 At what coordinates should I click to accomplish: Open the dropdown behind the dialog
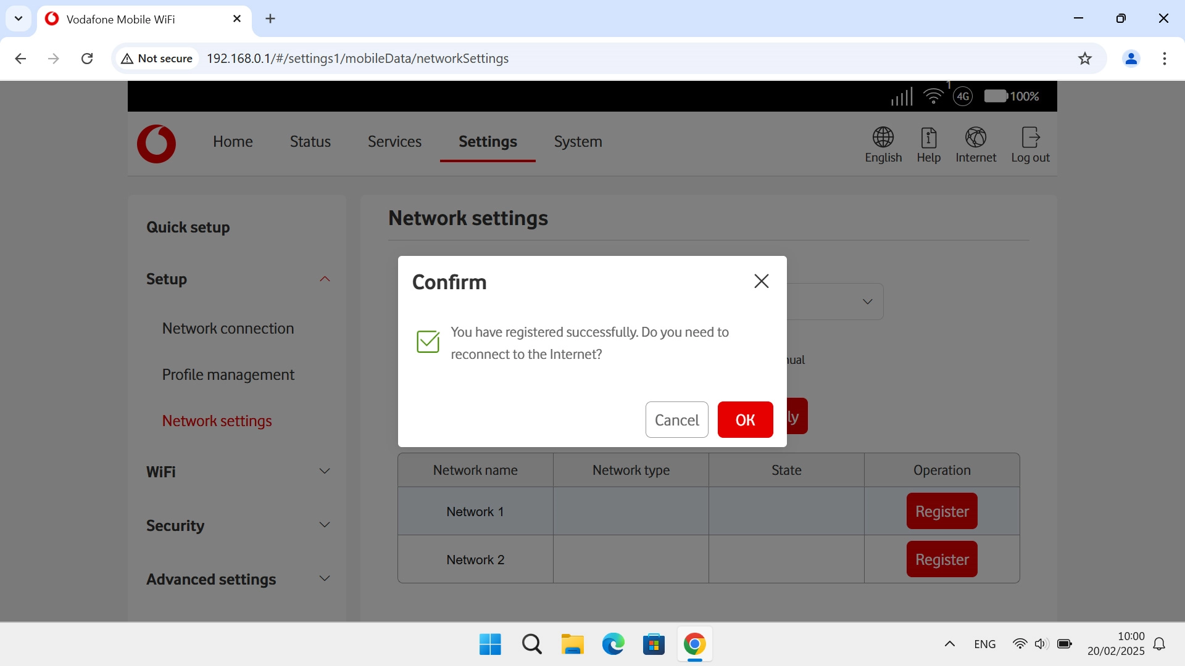pyautogui.click(x=867, y=302)
